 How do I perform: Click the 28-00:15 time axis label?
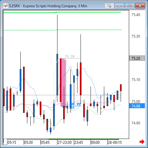115,143
